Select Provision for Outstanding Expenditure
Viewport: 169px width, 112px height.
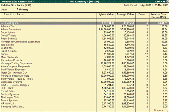(x=84, y=42)
